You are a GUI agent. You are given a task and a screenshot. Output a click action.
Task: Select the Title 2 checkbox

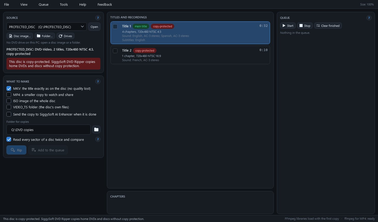tap(115, 51)
